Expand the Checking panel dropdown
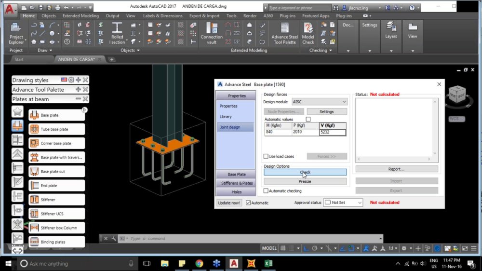 321,50
